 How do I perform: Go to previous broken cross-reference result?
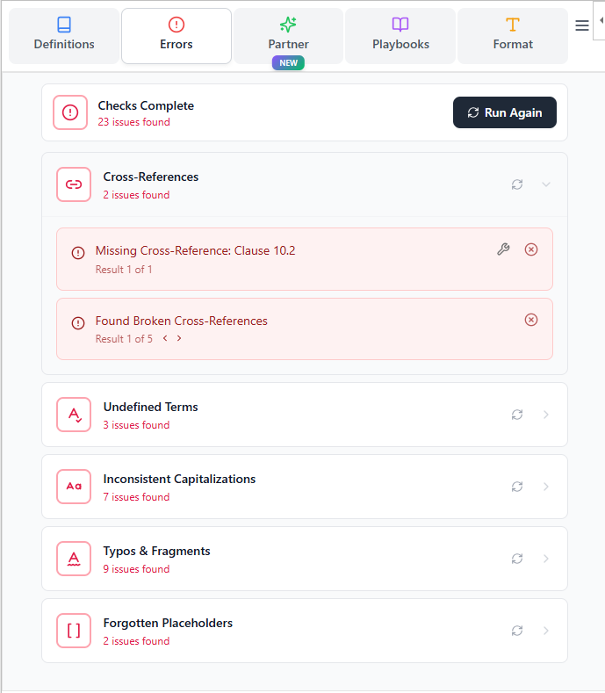point(164,339)
